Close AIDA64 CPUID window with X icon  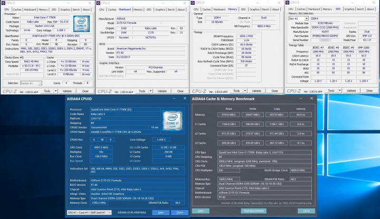click(x=185, y=98)
